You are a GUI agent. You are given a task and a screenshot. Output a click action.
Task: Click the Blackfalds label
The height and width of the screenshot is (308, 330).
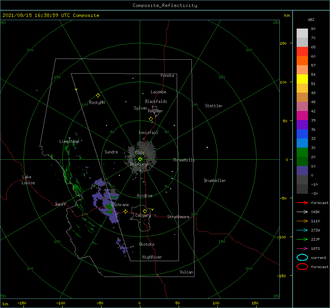tap(156, 101)
